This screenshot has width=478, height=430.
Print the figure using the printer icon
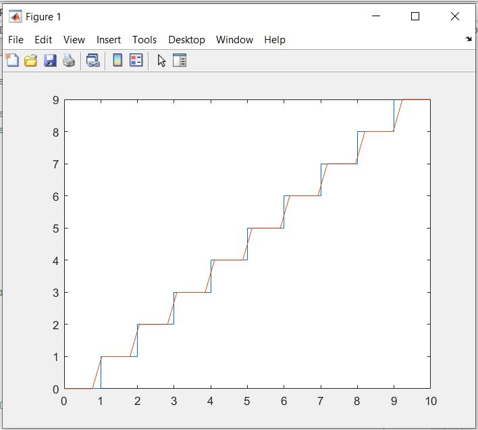(68, 61)
